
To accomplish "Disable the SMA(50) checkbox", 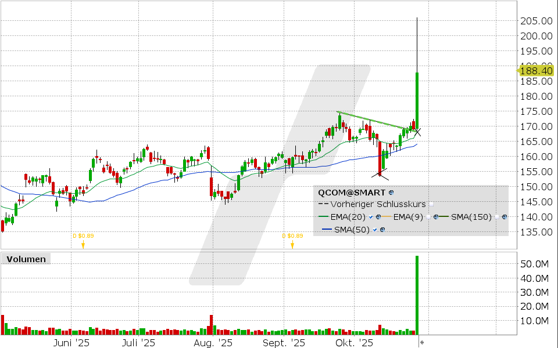I will (x=375, y=229).
